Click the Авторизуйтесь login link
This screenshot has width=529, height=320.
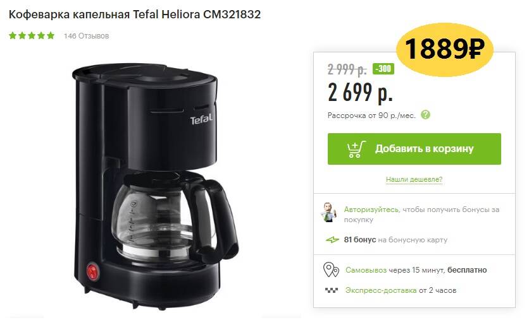click(371, 210)
